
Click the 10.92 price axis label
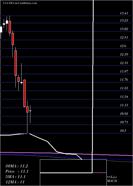click(124, 114)
